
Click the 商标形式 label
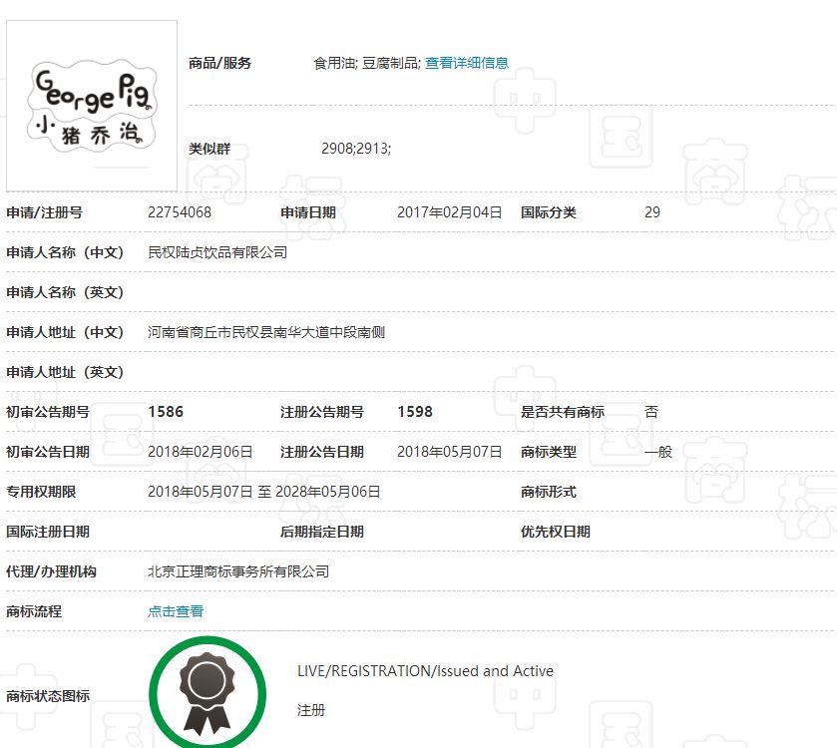(x=549, y=492)
